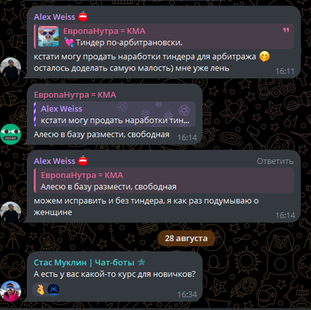Open Alex Weiss avatar beside 16:11 message
Screen dimensions: 311x310
click(x=11, y=68)
